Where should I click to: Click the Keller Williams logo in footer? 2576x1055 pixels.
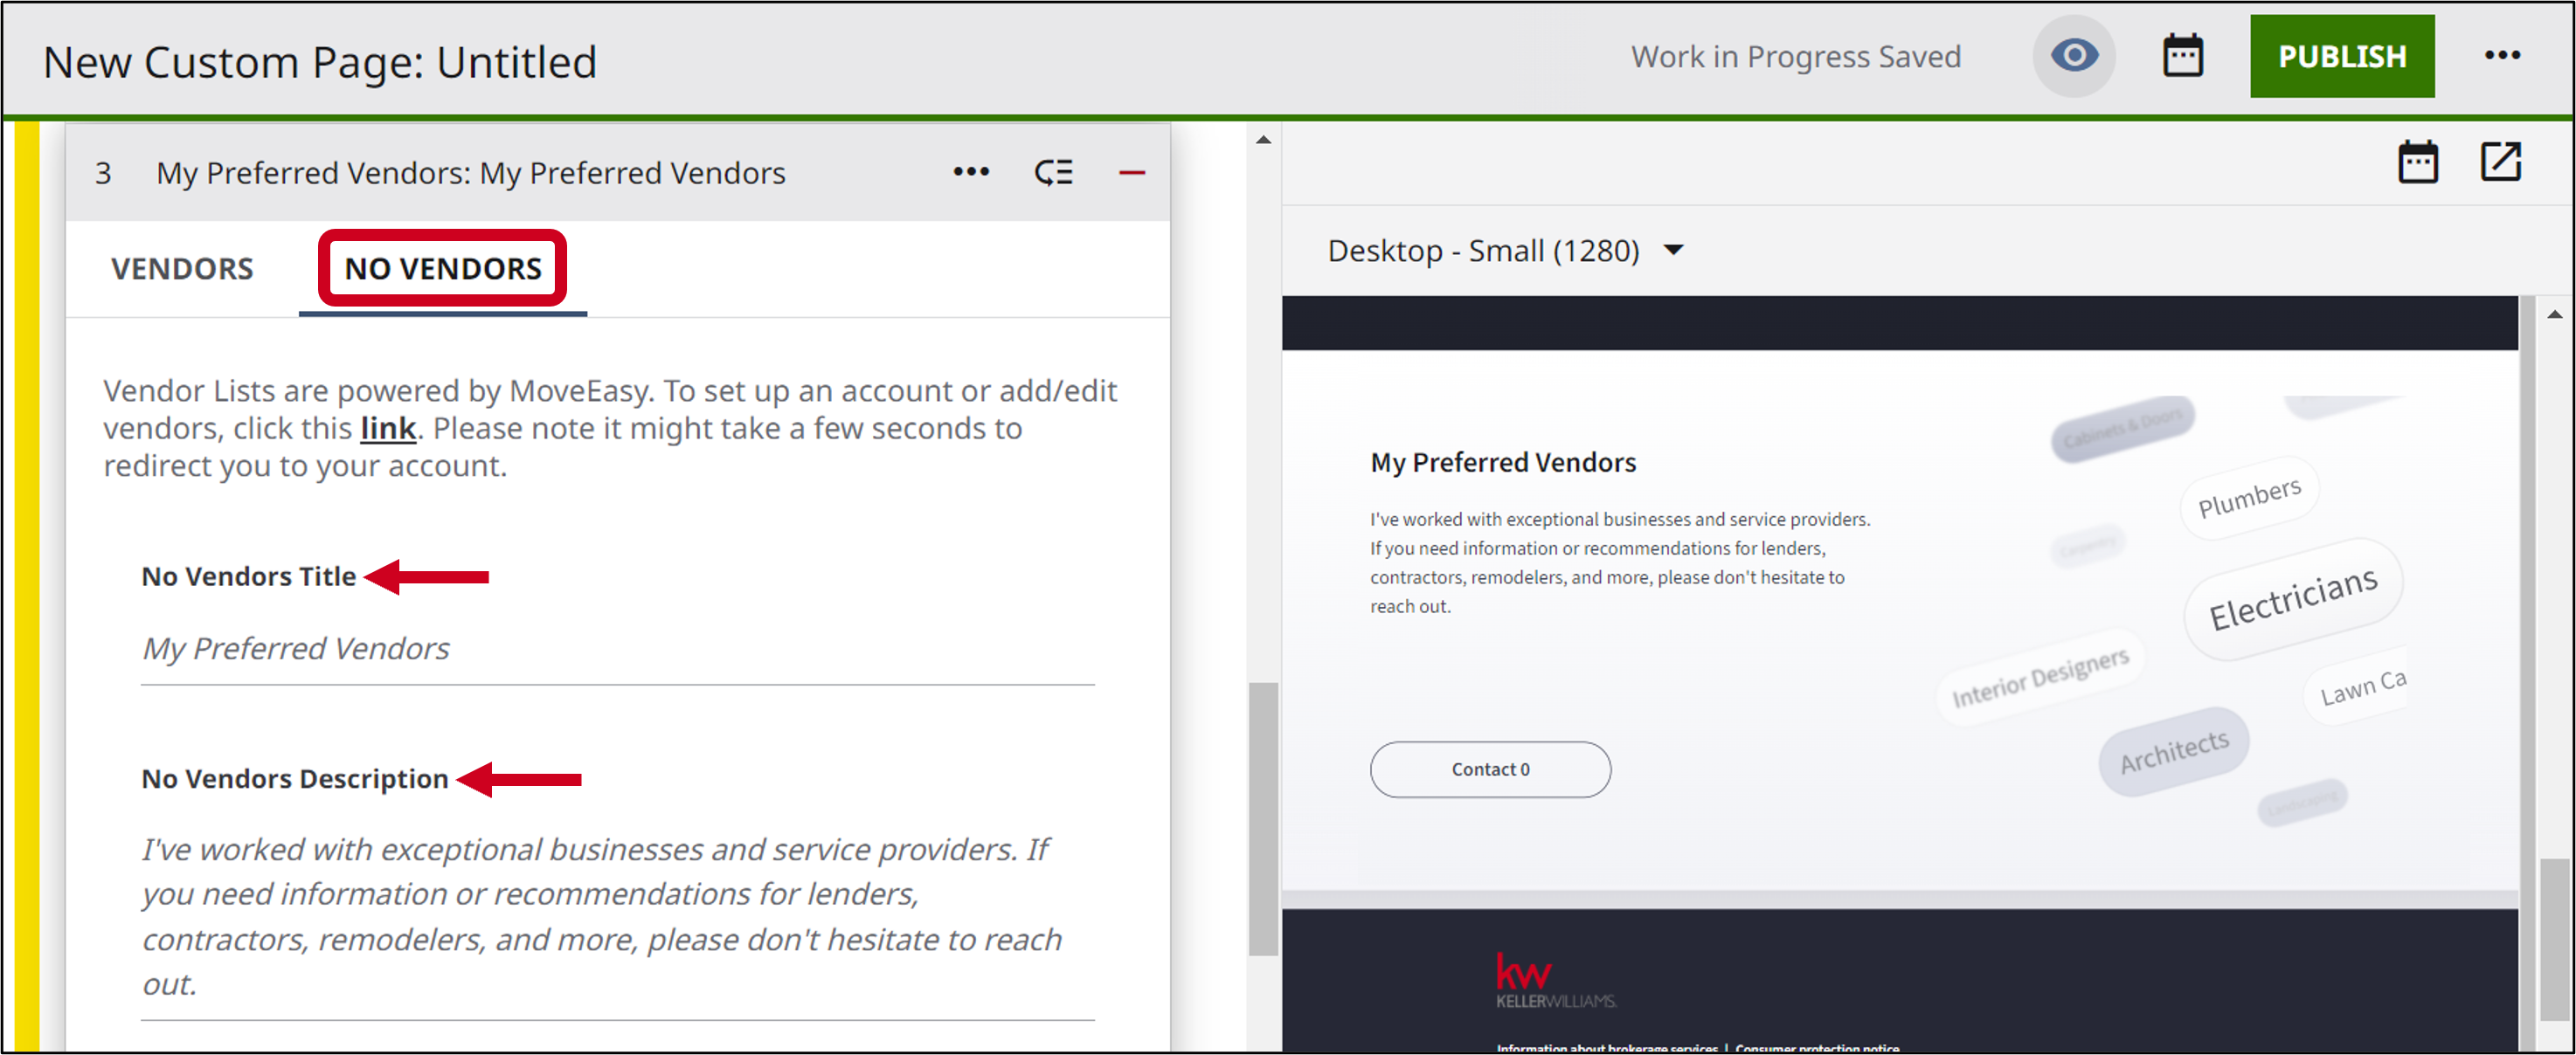click(1555, 980)
